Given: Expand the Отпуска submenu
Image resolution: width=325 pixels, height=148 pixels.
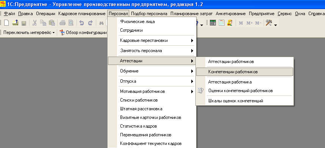Looking at the screenshot, I should [x=152, y=81].
